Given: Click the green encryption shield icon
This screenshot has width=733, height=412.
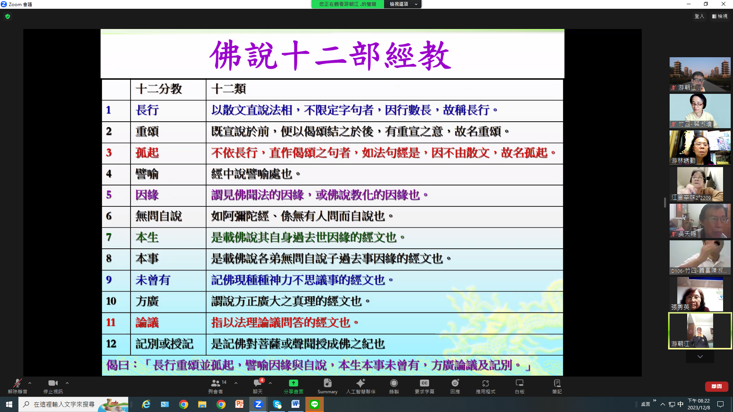Looking at the screenshot, I should click(8, 16).
